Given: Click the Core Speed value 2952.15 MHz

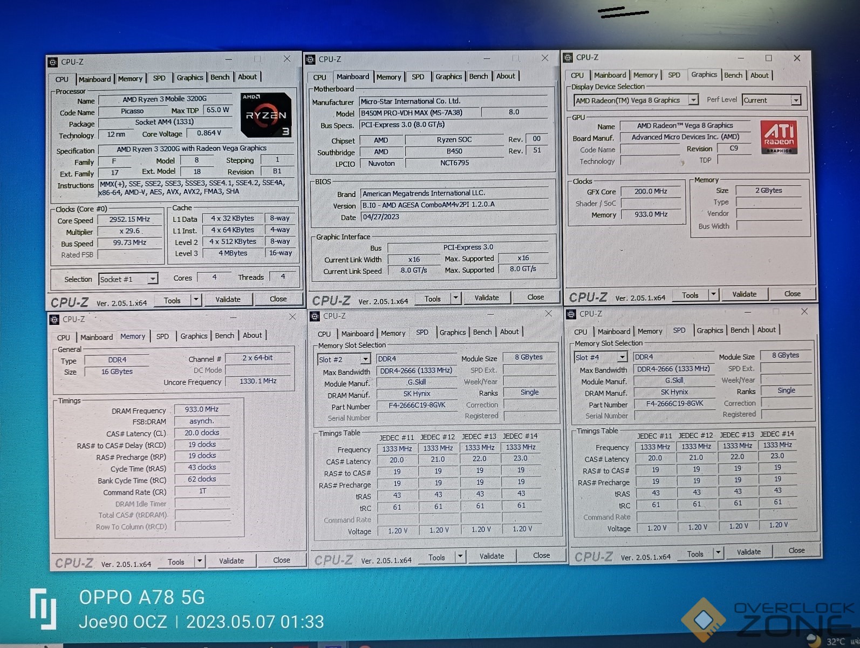Looking at the screenshot, I should coord(129,219).
